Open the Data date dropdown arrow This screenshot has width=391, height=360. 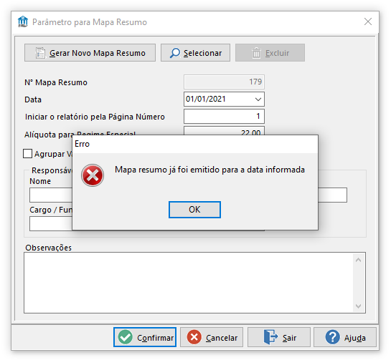[x=258, y=99]
